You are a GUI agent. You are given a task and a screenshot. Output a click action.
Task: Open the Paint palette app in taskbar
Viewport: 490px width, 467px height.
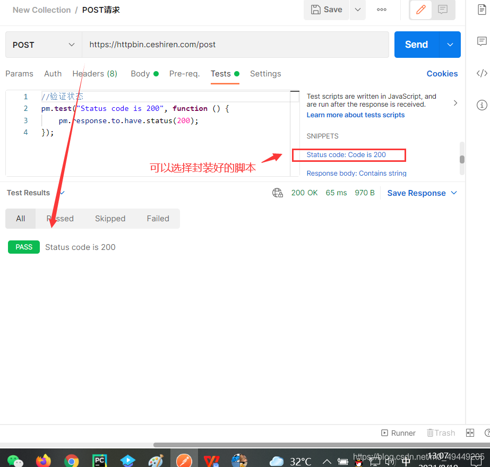click(x=156, y=461)
